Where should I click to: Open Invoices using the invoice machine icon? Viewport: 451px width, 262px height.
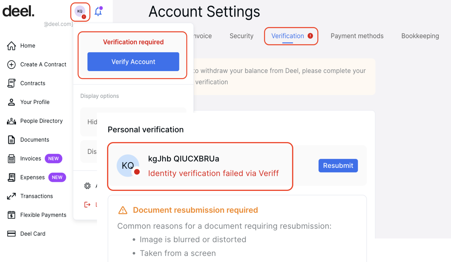click(11, 159)
